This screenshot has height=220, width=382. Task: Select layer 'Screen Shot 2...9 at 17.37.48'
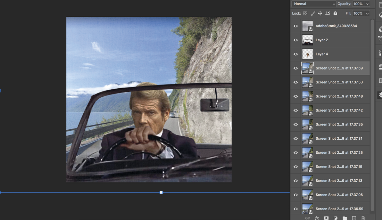339,96
